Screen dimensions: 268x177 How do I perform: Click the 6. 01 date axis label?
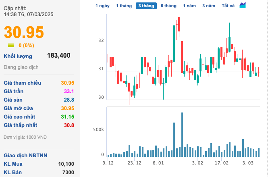pyautogui.click(x=158, y=163)
